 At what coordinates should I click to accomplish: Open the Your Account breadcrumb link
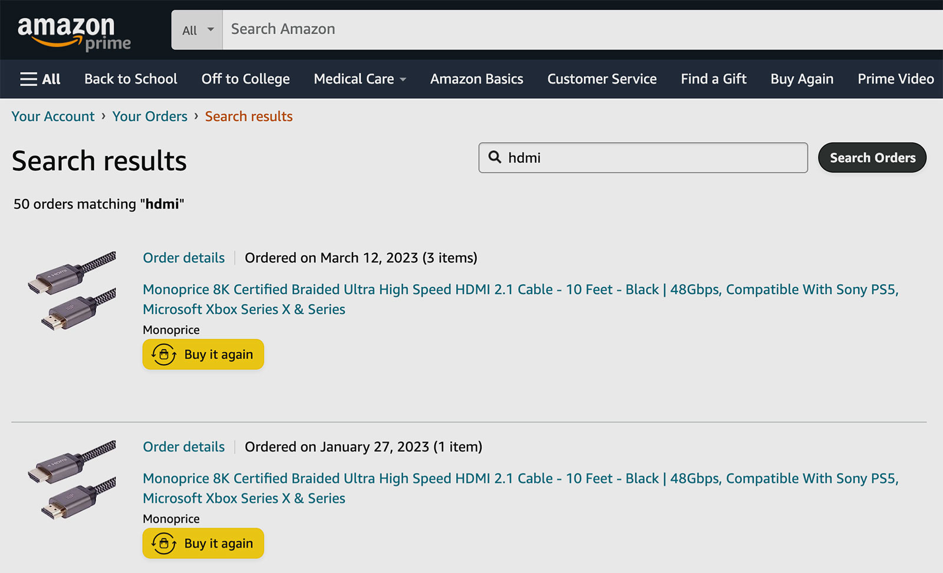coord(53,117)
